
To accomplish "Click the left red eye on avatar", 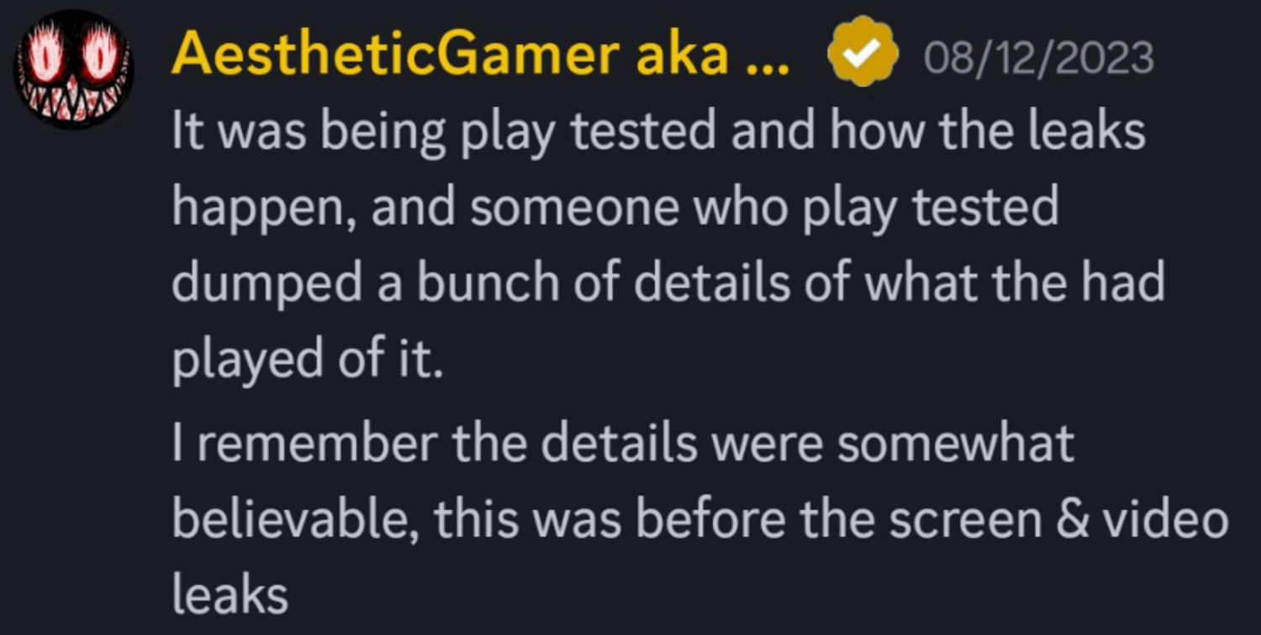I will click(48, 60).
